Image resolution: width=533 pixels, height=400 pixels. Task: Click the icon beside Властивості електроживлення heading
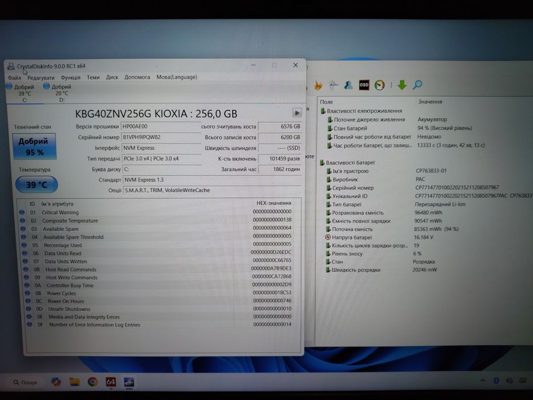(323, 111)
